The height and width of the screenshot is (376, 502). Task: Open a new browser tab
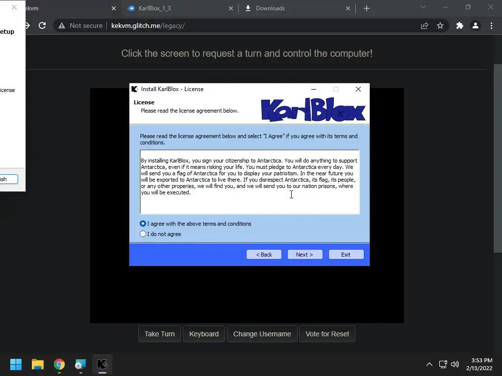[x=367, y=8]
